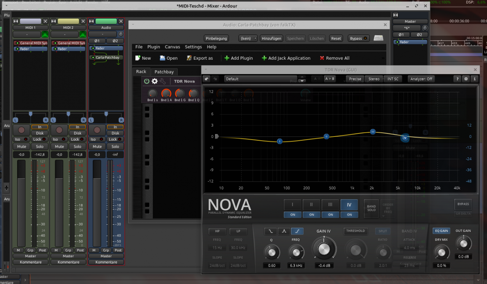Viewport: 487px width, 284px height.
Task: Click the strip width icon on MIDI 1
Action: click(16, 21)
